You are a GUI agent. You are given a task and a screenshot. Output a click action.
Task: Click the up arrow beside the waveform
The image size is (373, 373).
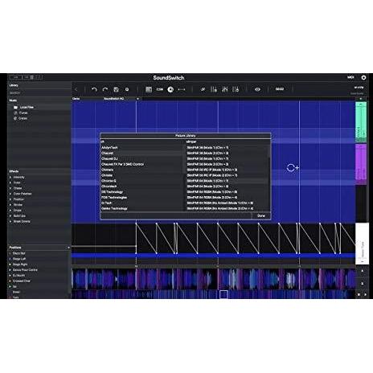point(363,271)
